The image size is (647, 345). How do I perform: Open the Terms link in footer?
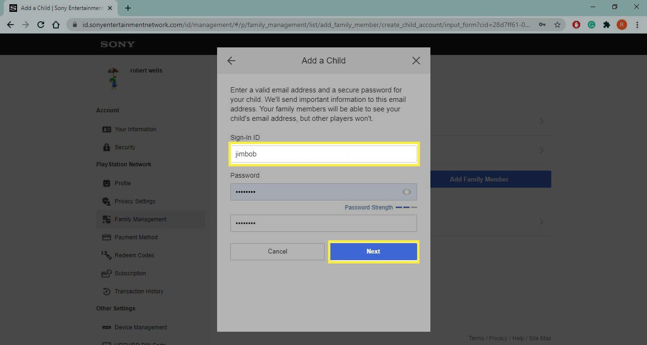[x=476, y=338]
